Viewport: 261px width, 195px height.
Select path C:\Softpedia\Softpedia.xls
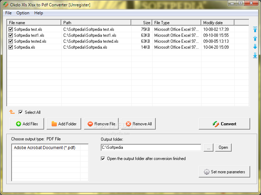click(x=85, y=47)
